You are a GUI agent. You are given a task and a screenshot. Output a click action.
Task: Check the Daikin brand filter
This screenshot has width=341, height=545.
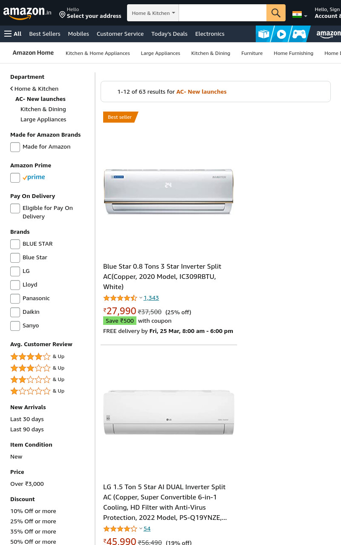tap(15, 312)
